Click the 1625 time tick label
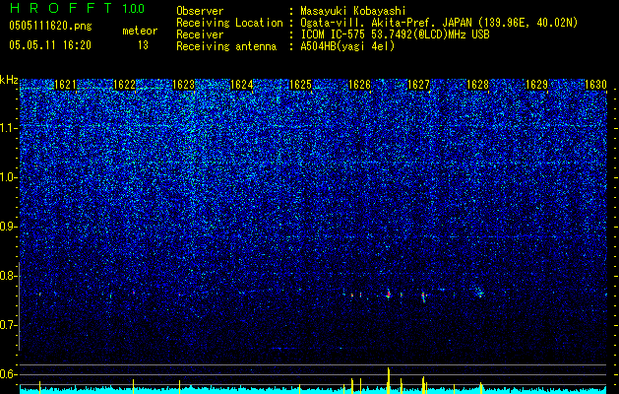The image size is (619, 394). [x=301, y=85]
